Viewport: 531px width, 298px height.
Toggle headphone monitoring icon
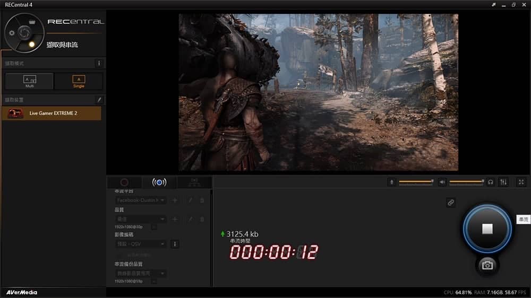click(x=490, y=182)
